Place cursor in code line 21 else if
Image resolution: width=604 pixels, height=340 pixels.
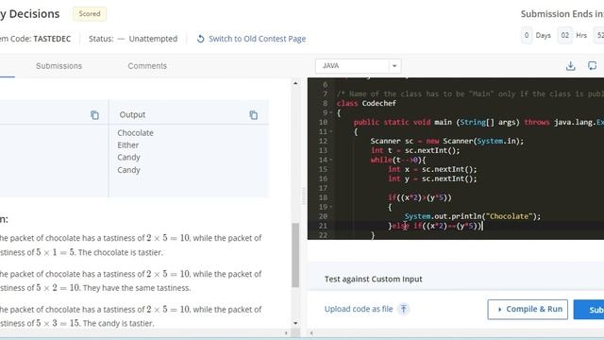(435, 226)
